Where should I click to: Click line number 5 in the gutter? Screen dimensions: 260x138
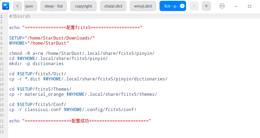(x=1, y=38)
